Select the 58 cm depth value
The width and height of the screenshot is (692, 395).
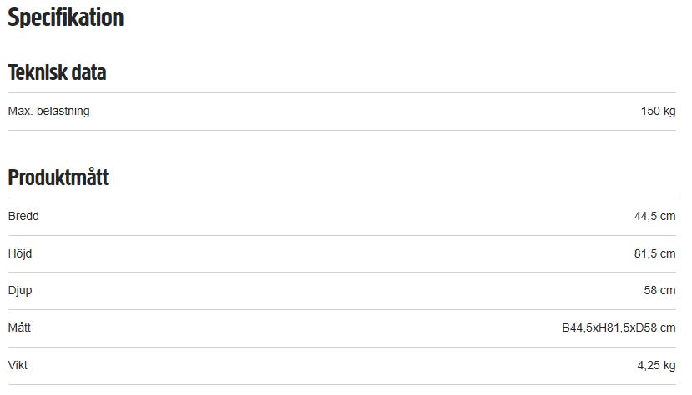point(660,291)
